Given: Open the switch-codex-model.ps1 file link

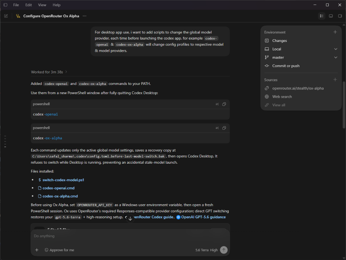Looking at the screenshot, I should 63,180.
